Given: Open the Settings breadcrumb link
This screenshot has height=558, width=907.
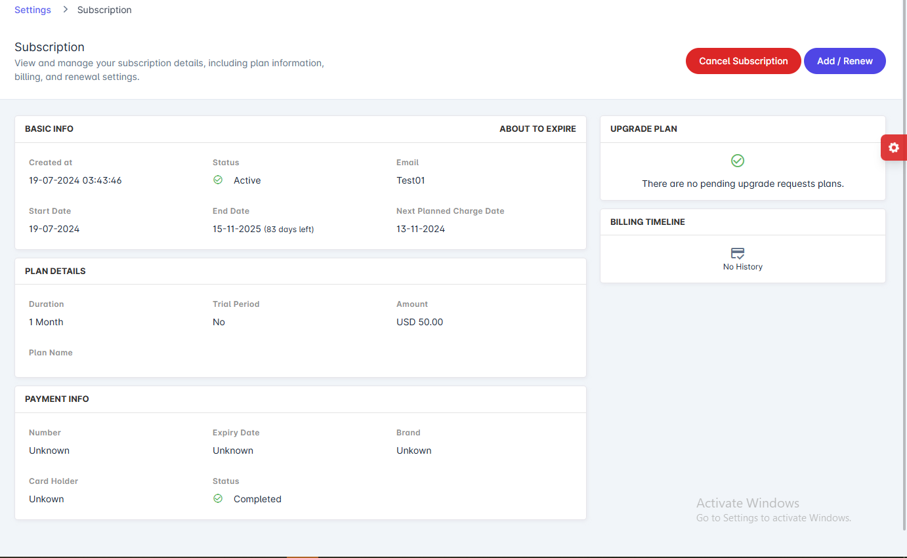Looking at the screenshot, I should (33, 10).
